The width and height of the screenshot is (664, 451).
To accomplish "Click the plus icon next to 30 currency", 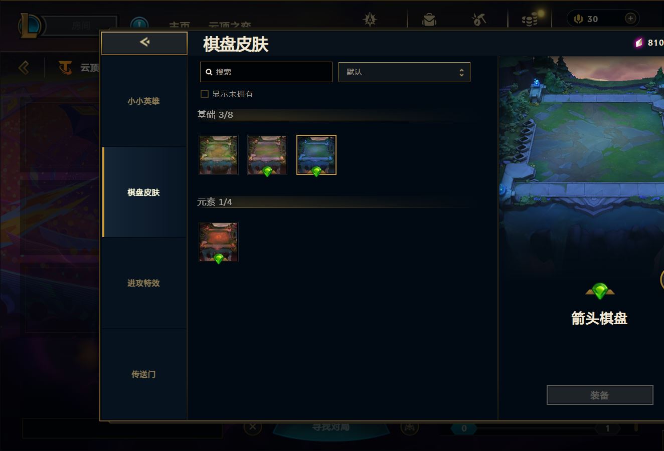I will click(630, 19).
